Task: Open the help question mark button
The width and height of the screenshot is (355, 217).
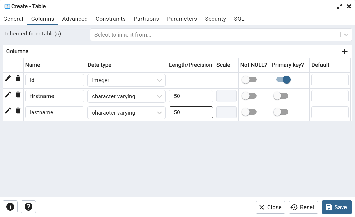Action: click(x=28, y=207)
